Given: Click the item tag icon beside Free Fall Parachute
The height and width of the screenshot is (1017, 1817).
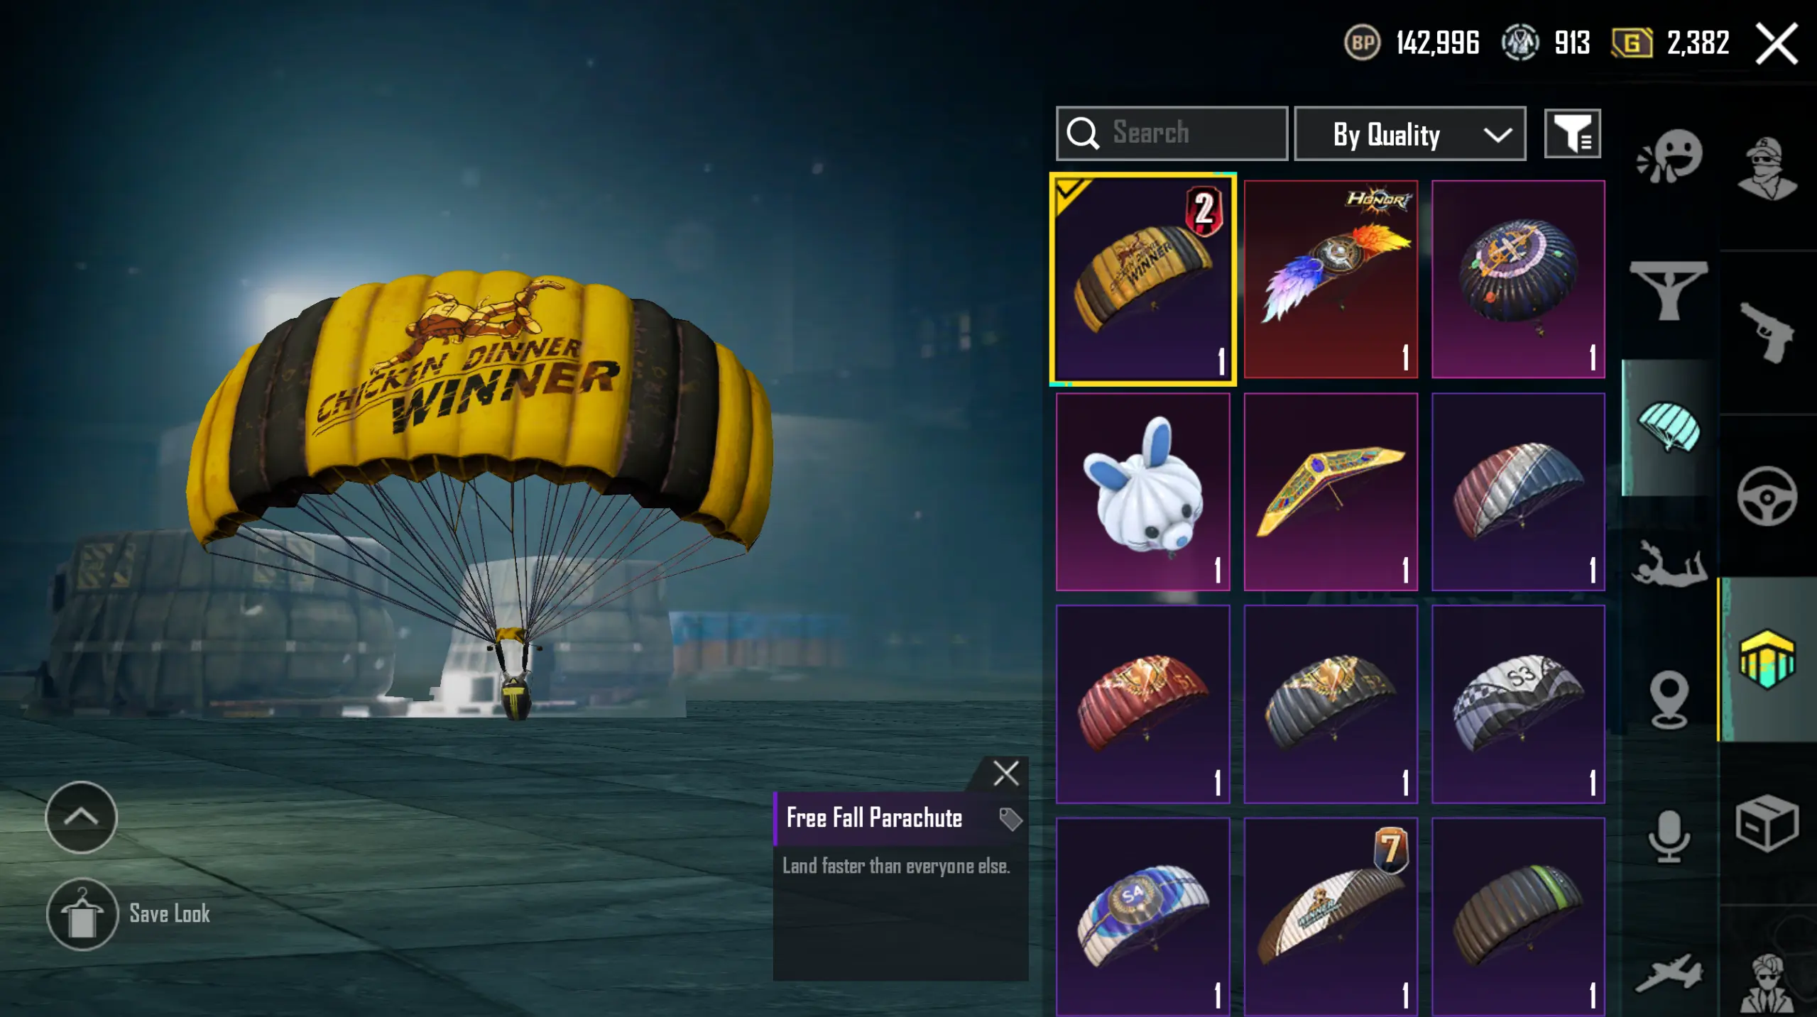Looking at the screenshot, I should tap(1010, 819).
